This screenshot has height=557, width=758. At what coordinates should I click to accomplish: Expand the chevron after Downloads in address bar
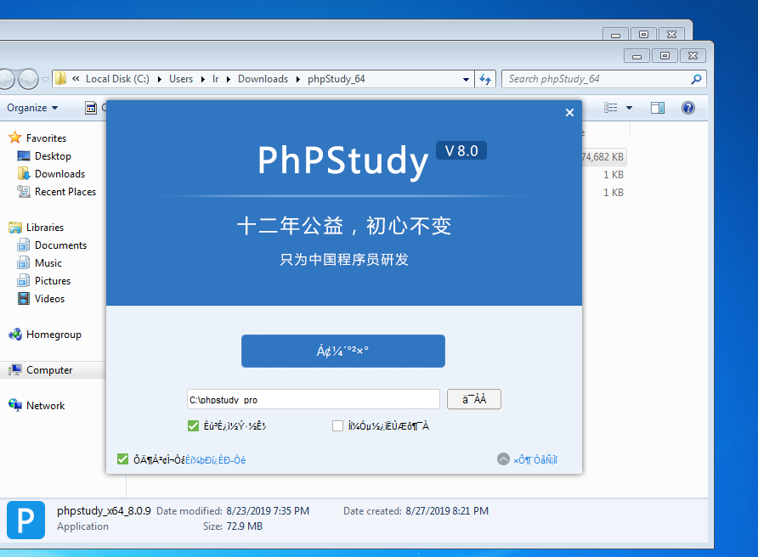[x=298, y=79]
